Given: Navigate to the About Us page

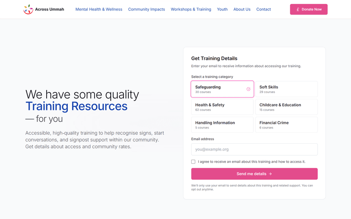Looking at the screenshot, I should pyautogui.click(x=242, y=9).
